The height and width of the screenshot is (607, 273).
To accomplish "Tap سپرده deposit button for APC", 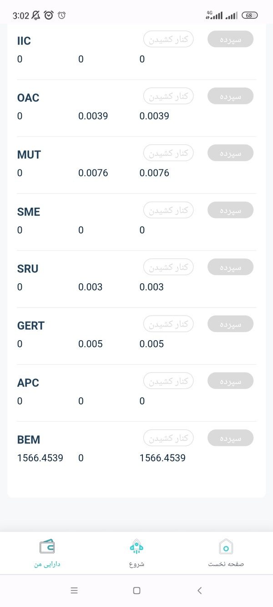I will [230, 381].
